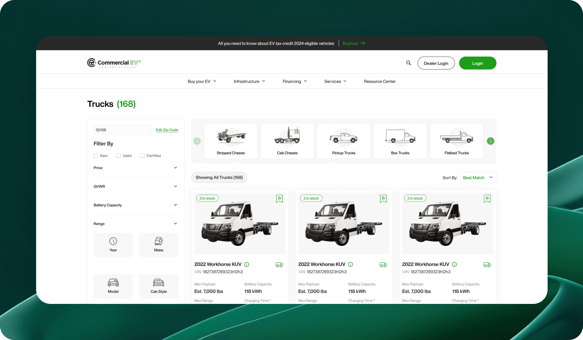Select Box Trucks category
The width and height of the screenshot is (583, 340).
coord(400,141)
